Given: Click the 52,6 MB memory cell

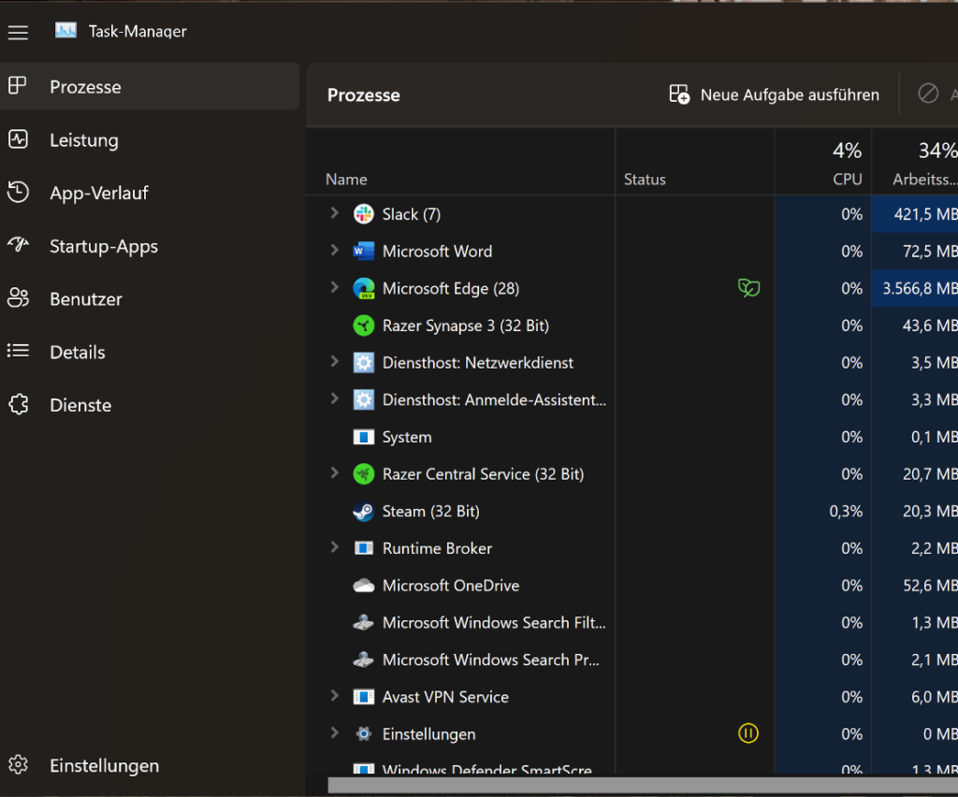Looking at the screenshot, I should tap(915, 586).
